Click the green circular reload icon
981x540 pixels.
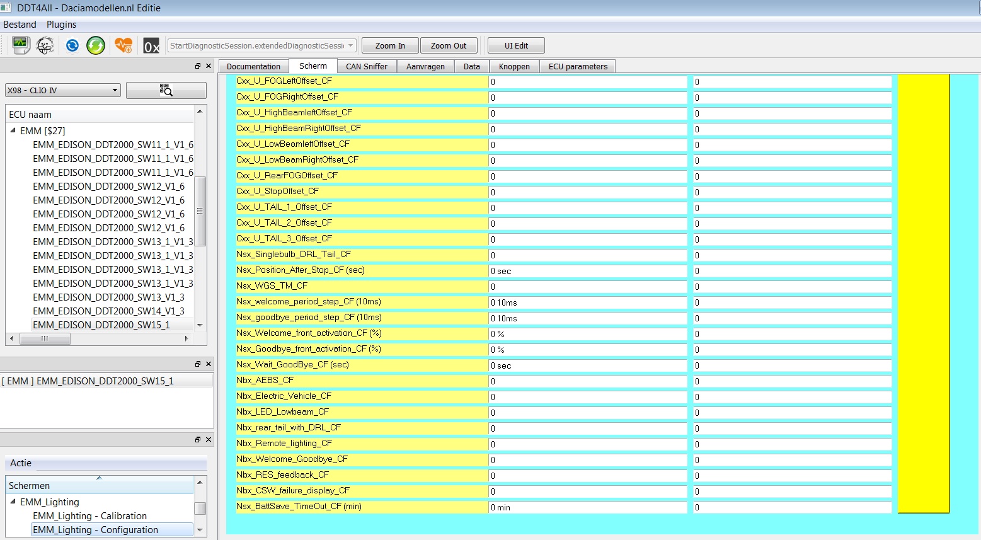(96, 45)
